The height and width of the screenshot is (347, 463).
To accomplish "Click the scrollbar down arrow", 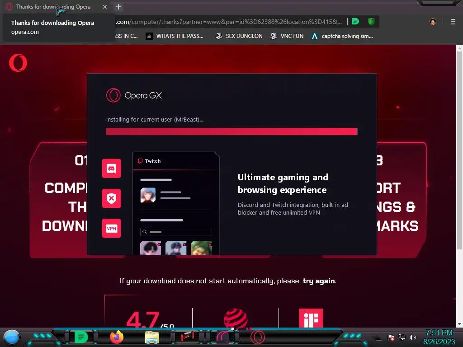I will (x=459, y=324).
